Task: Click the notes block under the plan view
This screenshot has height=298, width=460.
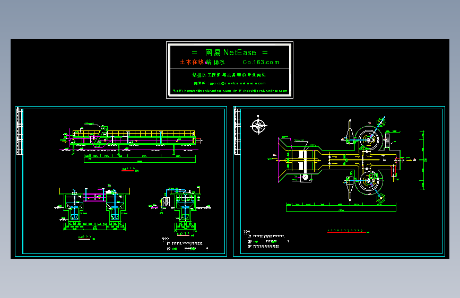Action: (x=266, y=240)
